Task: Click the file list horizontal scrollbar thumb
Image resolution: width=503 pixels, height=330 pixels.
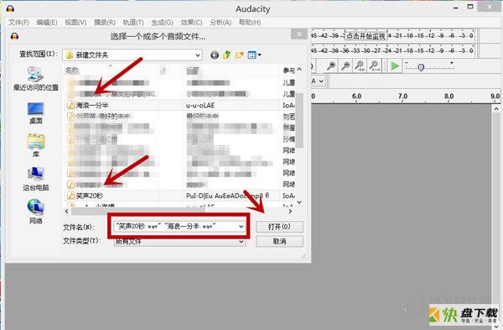Action: 138,211
